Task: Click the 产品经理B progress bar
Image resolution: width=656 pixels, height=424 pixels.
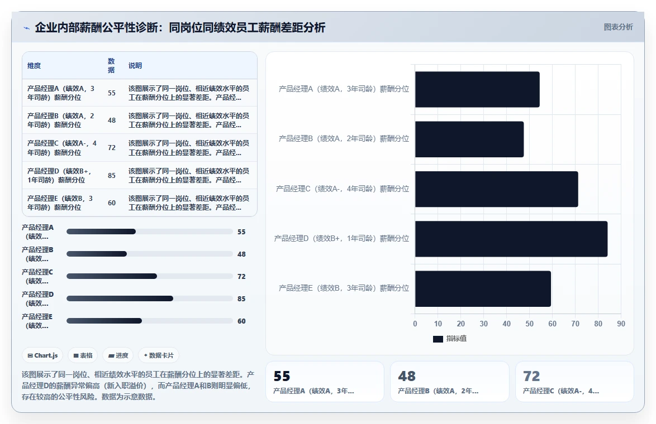Action: coord(149,254)
